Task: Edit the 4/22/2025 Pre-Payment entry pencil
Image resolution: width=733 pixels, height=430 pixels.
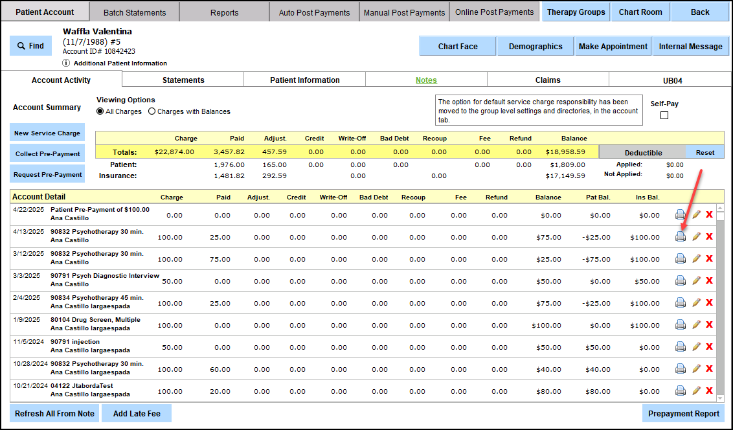Action: [697, 214]
